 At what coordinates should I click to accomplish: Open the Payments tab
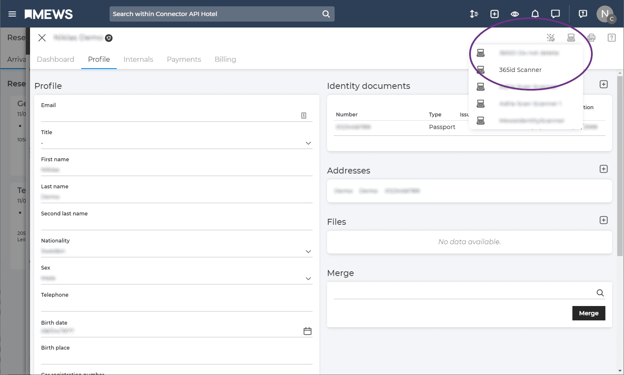[184, 59]
